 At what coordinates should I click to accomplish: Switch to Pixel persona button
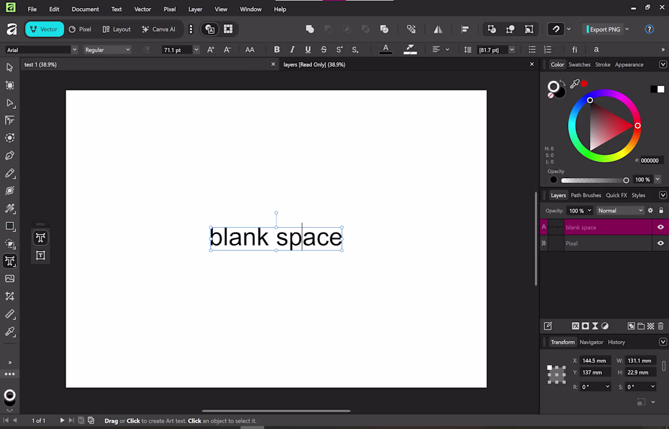click(80, 29)
